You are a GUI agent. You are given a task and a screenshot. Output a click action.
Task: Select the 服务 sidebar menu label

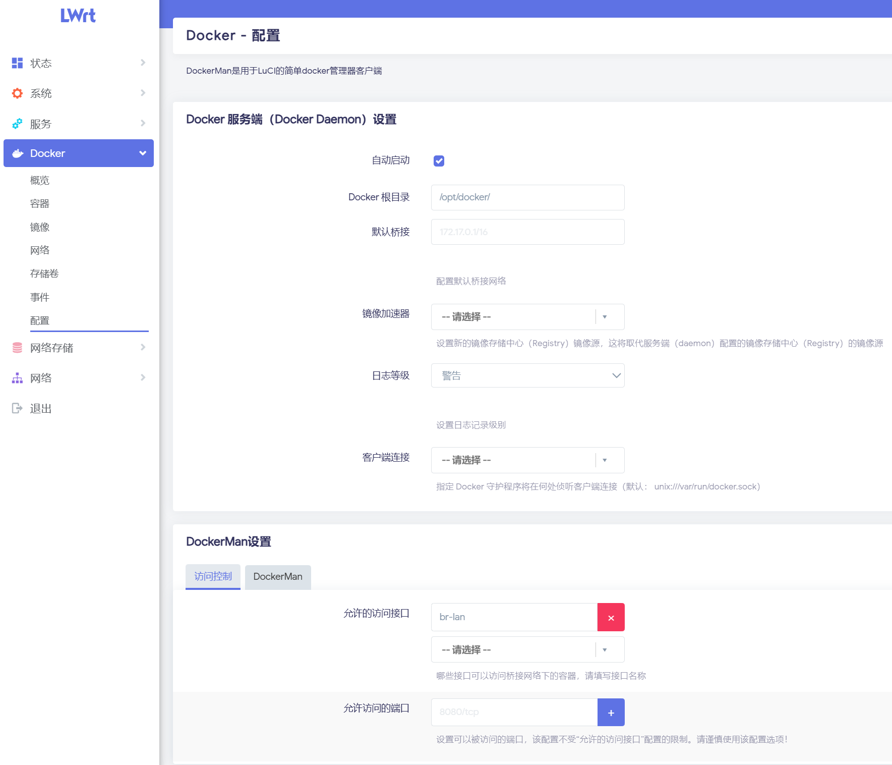[x=41, y=124]
